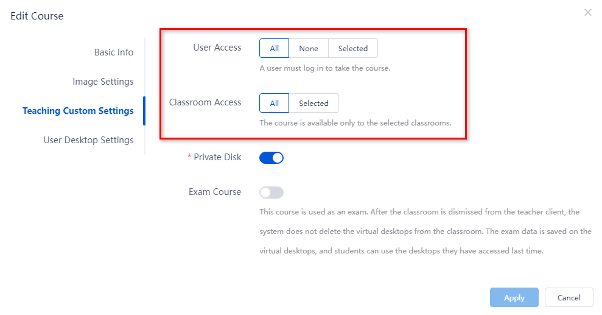Click the Edit Course dialog title
602x315 pixels.
(x=37, y=16)
